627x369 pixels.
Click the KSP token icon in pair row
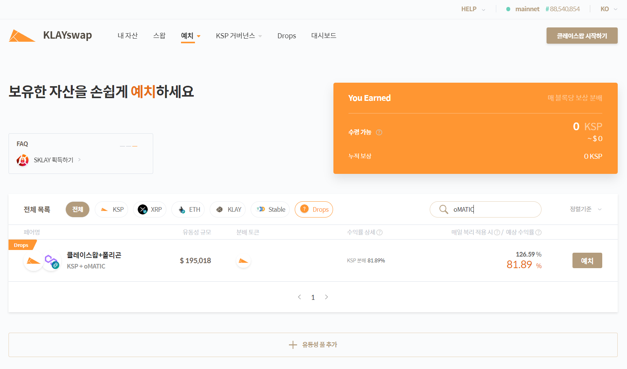[33, 261]
